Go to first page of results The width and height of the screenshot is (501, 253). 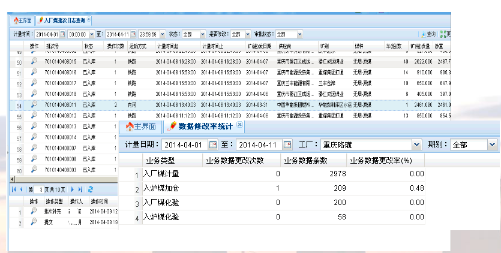pyautogui.click(x=14, y=189)
